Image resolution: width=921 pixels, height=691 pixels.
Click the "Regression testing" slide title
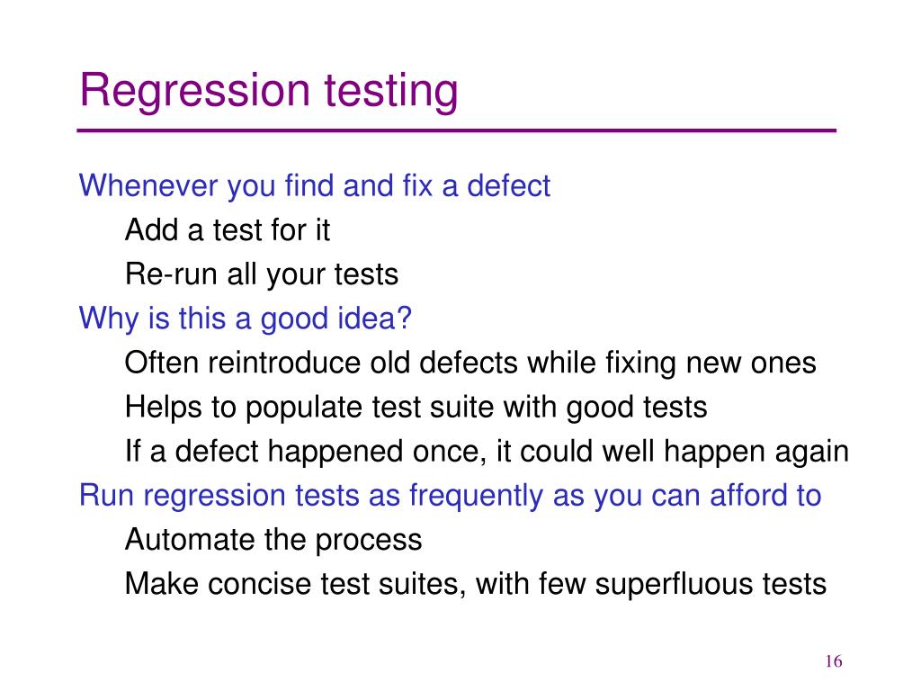point(269,92)
